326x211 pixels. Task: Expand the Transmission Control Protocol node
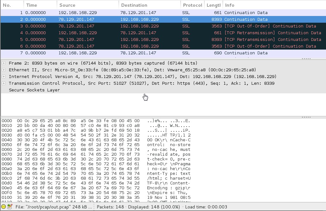coord(4,83)
